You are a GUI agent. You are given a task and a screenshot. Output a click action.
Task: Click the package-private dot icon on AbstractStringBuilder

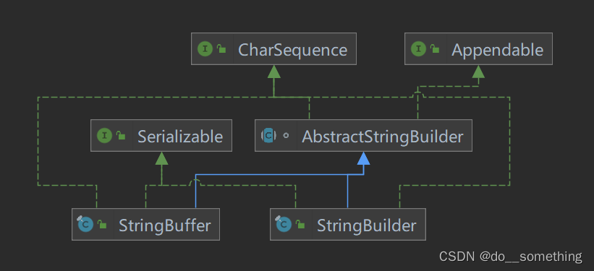point(286,136)
